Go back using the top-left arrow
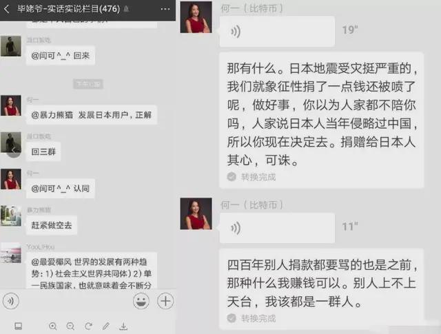The width and height of the screenshot is (441, 334). (x=7, y=9)
